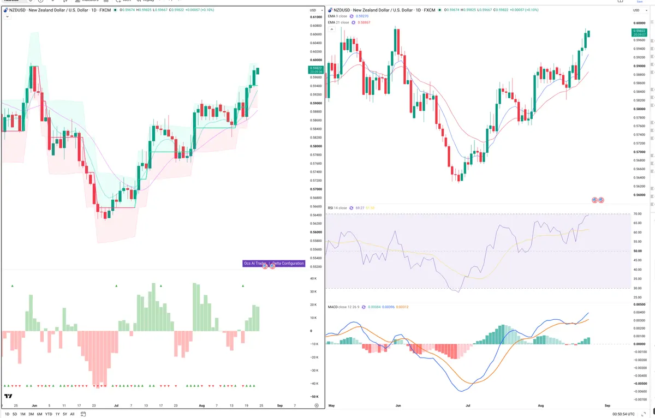Click the Sep label on left time axis
Image resolution: width=655 pixels, height=418 pixels.
pyautogui.click(x=279, y=406)
